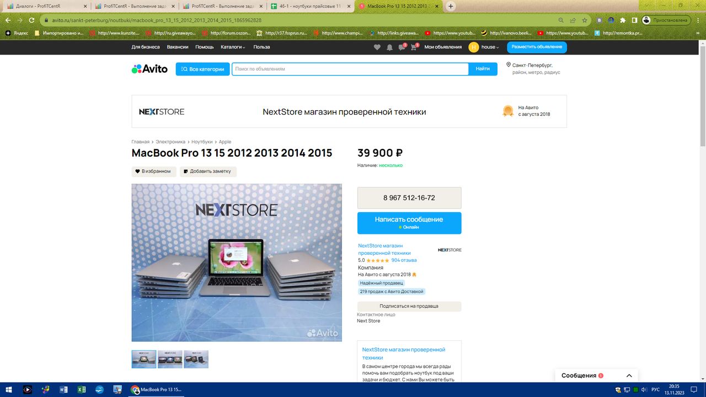The height and width of the screenshot is (397, 706).
Task: Click location pin icon near Санкт-Петербург
Action: tap(509, 65)
